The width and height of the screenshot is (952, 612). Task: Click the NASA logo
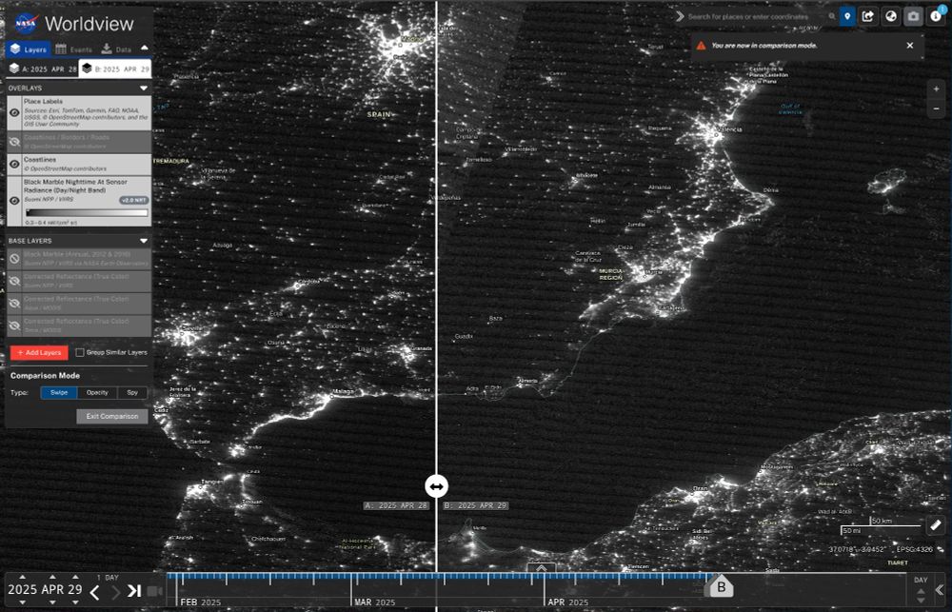pos(26,24)
